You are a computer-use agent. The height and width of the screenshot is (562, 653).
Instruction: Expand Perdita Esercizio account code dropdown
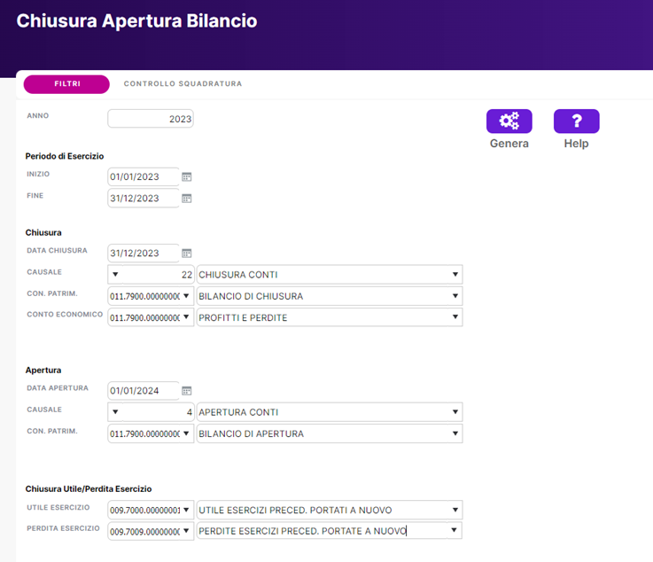click(186, 531)
